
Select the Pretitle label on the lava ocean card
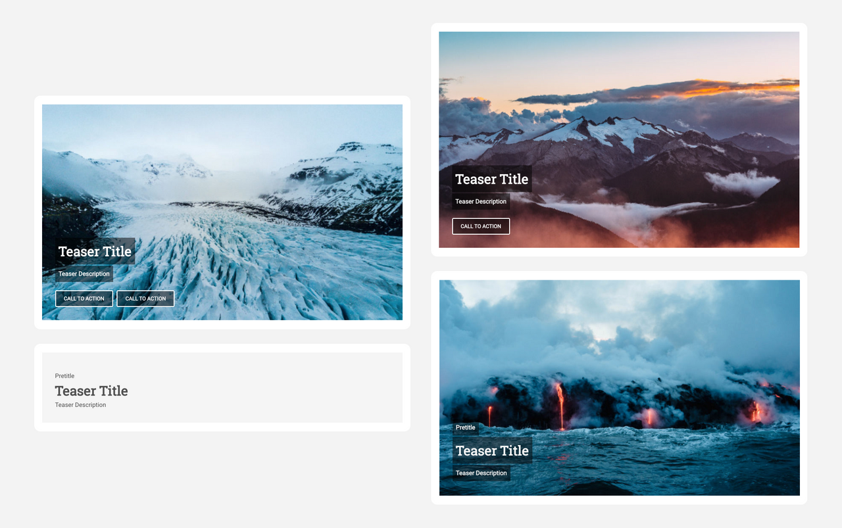(465, 427)
